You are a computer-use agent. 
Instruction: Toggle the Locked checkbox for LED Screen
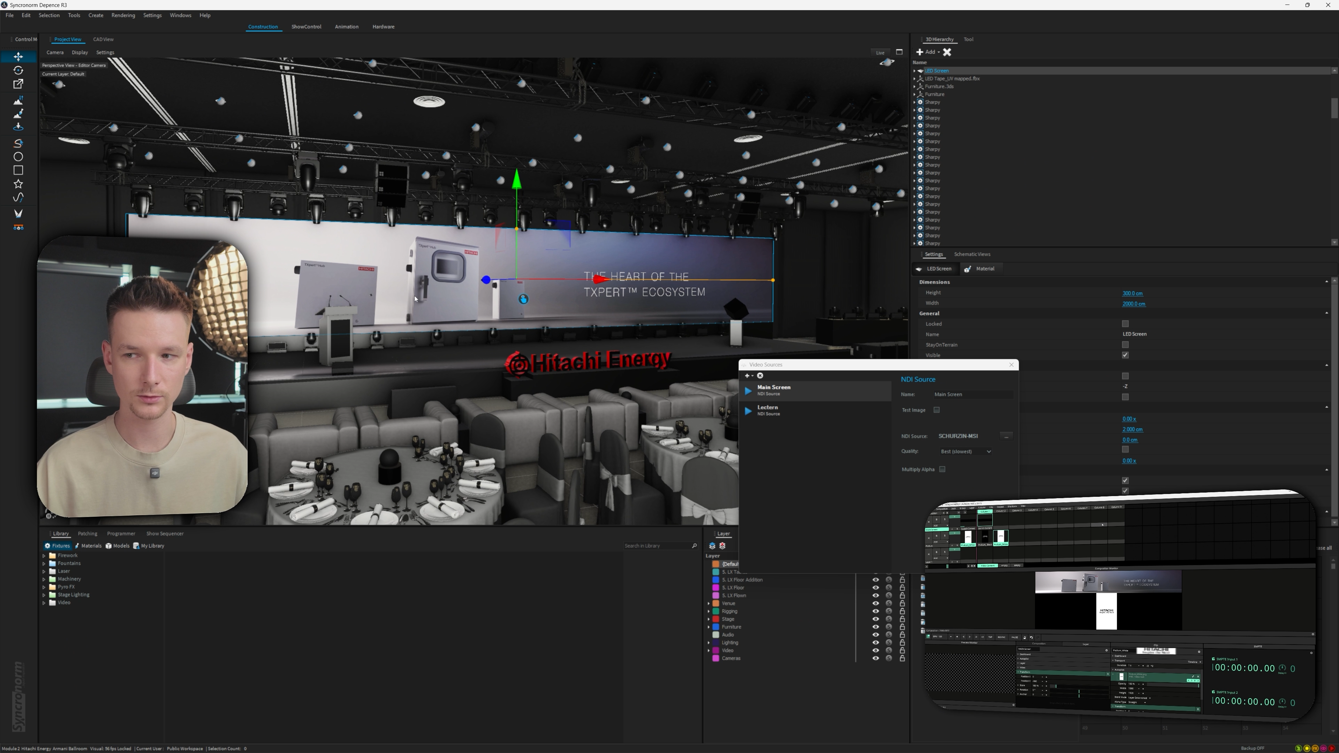tap(1125, 324)
